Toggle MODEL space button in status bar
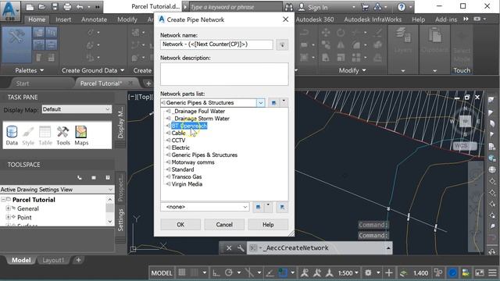 (162, 273)
